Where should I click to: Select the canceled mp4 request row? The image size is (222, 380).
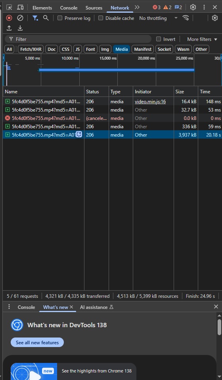[x=112, y=118]
